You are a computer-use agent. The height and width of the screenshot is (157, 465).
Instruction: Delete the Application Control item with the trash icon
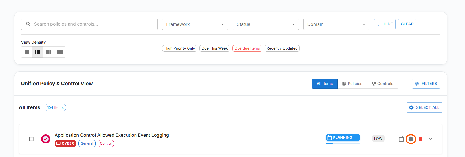click(x=420, y=139)
